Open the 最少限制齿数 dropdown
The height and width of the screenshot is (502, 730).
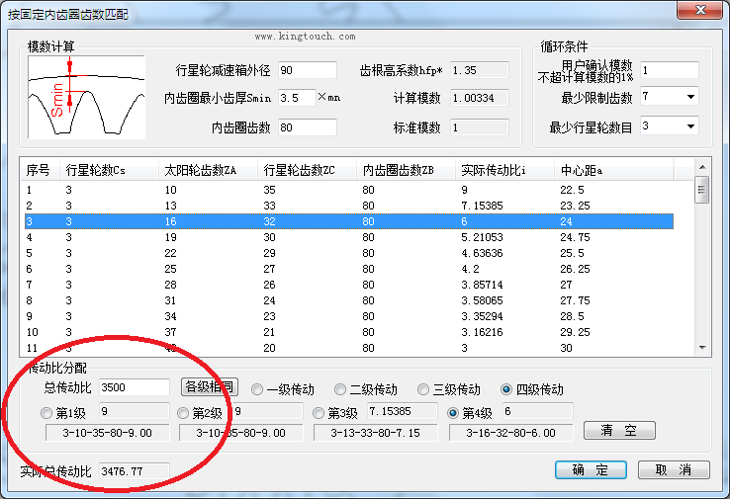pyautogui.click(x=690, y=97)
